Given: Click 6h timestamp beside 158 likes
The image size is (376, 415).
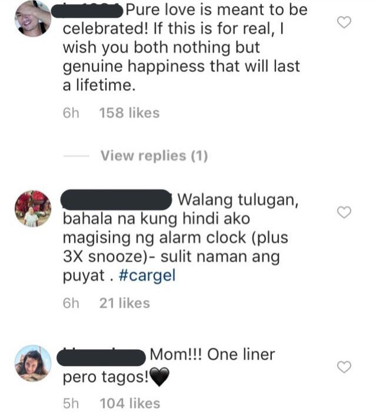Looking at the screenshot, I should (x=71, y=113).
